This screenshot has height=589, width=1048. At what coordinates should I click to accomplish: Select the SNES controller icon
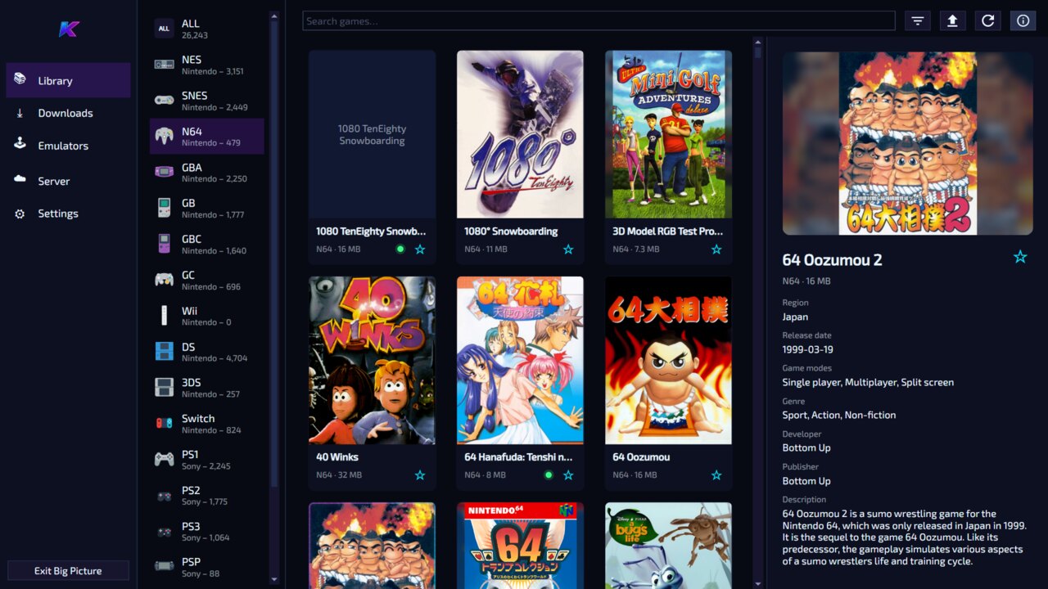tap(165, 101)
